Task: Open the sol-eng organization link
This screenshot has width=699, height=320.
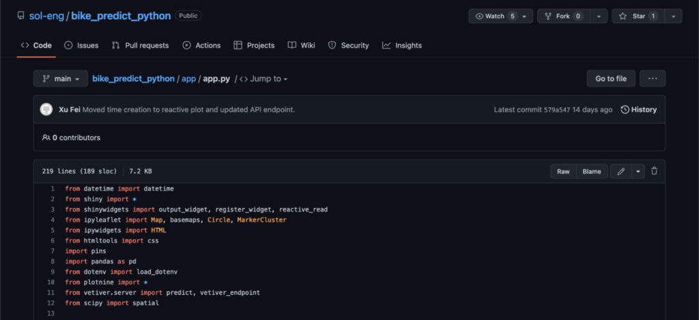Action: coord(47,16)
